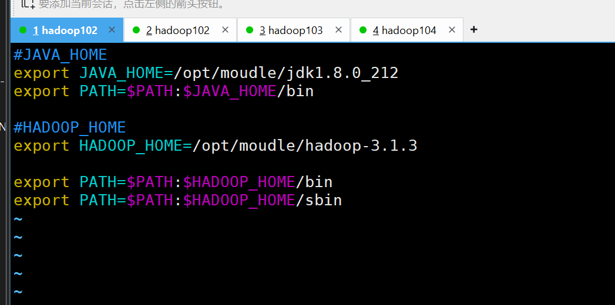
Task: Switch to the 2 hadoop102 tab
Action: pyautogui.click(x=177, y=30)
